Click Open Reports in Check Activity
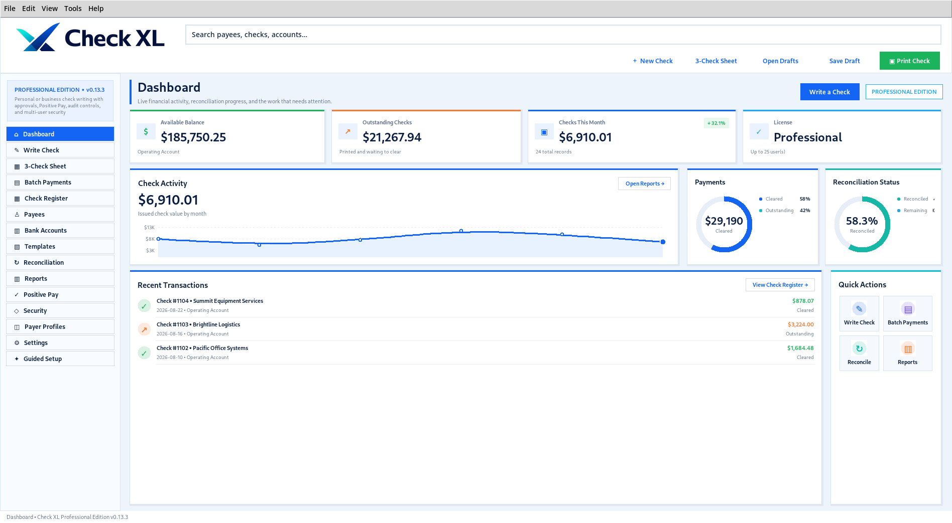 (644, 184)
